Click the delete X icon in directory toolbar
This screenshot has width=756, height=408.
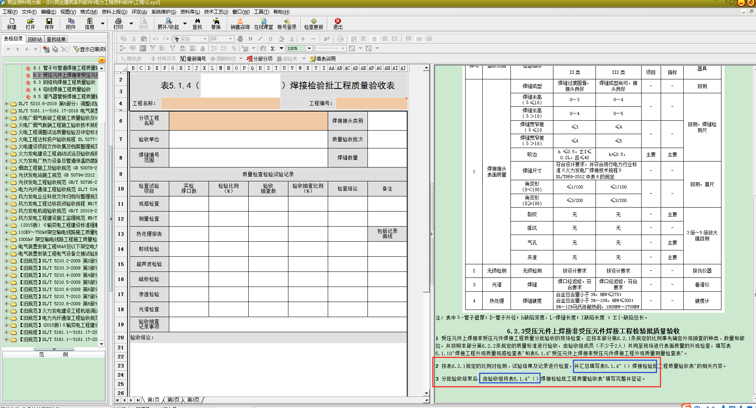tap(64, 49)
